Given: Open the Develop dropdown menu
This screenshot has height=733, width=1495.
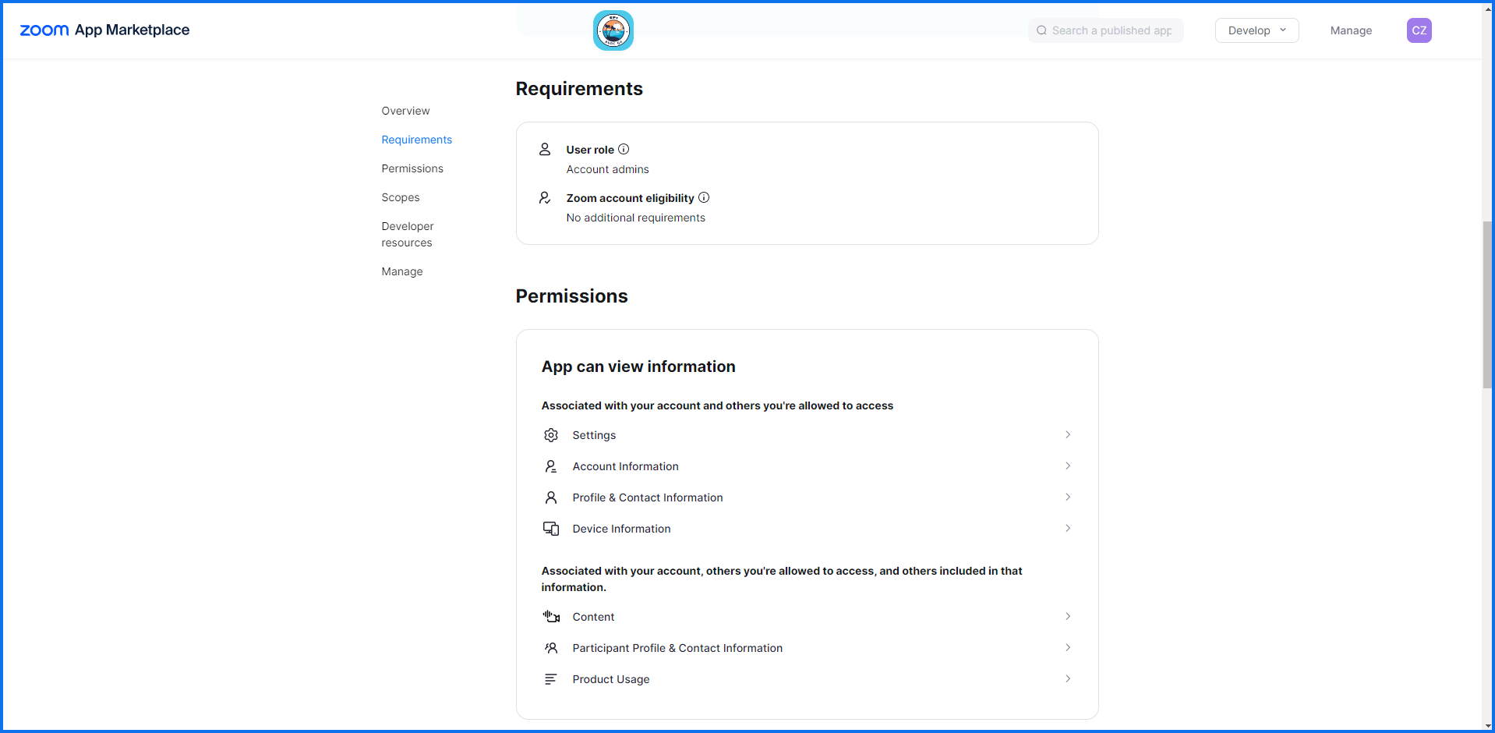Looking at the screenshot, I should [x=1256, y=30].
